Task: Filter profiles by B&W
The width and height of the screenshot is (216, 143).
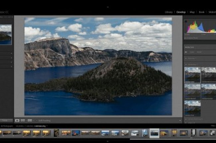Action: tap(200, 52)
